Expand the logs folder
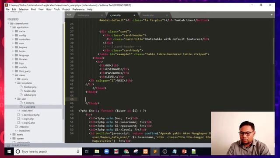This screenshot has height=158, width=280. click(x=13, y=63)
